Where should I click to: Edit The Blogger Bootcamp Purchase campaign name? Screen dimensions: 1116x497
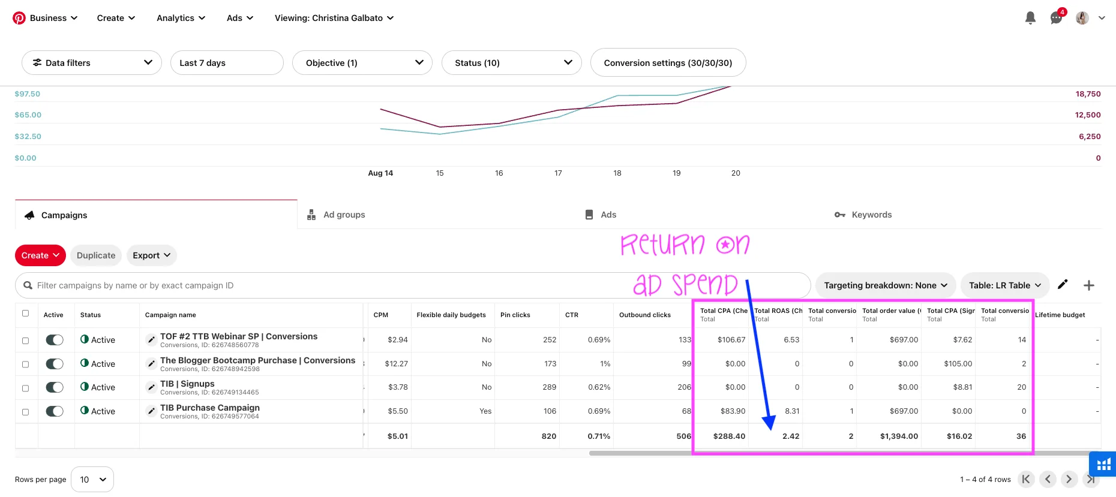[151, 364]
